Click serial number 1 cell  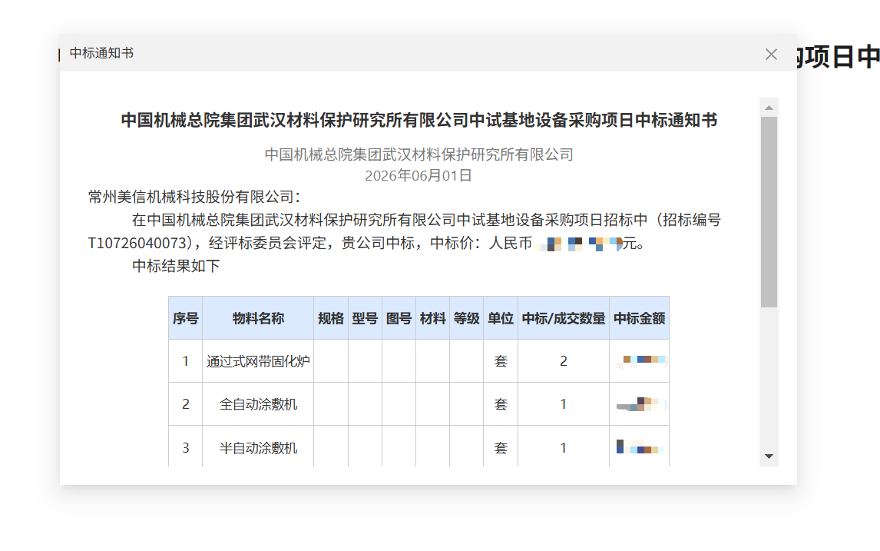click(186, 361)
